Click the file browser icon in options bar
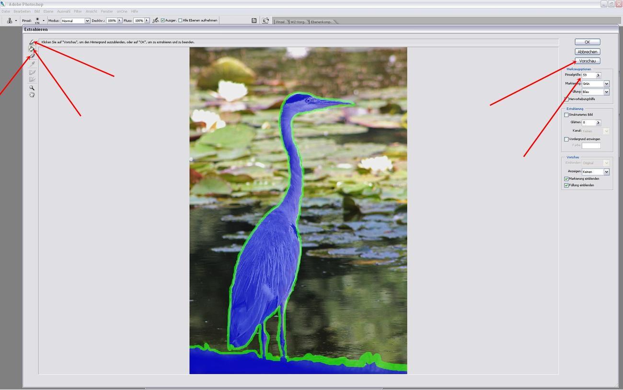623x390 pixels. [265, 21]
